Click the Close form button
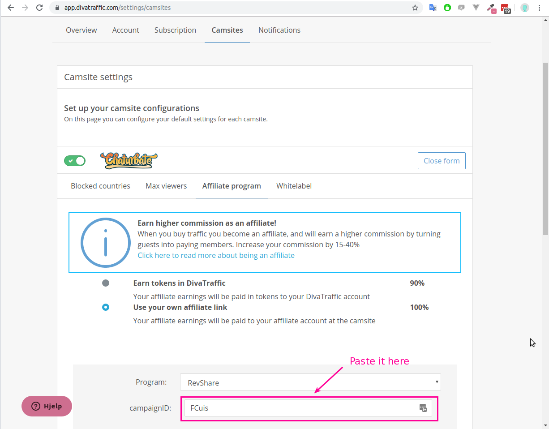The width and height of the screenshot is (549, 429). coord(441,161)
